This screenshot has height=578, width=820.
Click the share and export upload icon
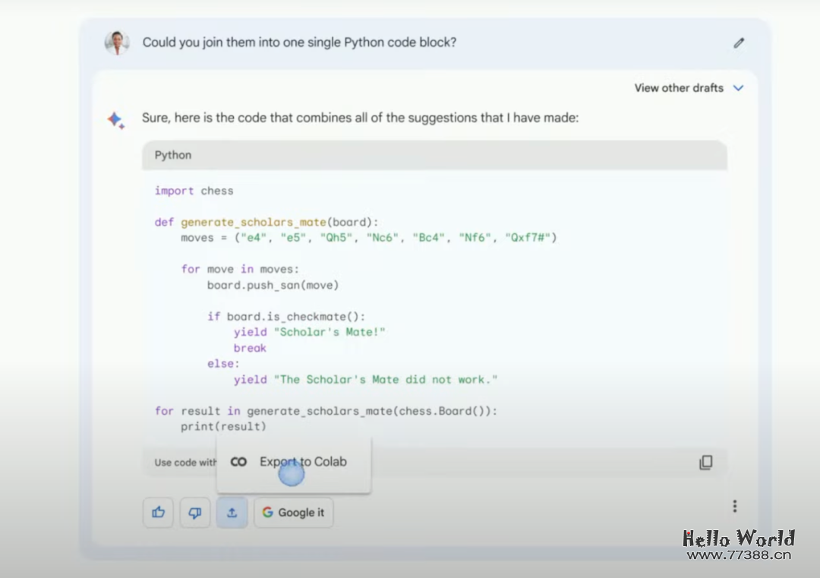[x=232, y=513]
